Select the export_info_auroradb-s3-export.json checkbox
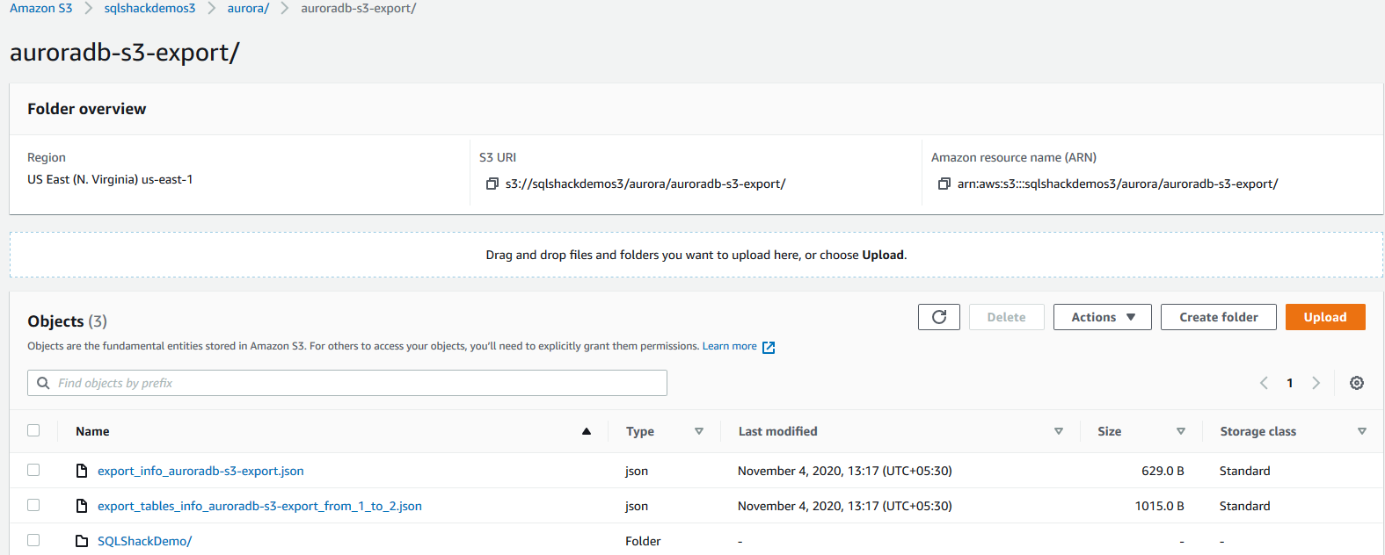1385x555 pixels. coord(33,470)
